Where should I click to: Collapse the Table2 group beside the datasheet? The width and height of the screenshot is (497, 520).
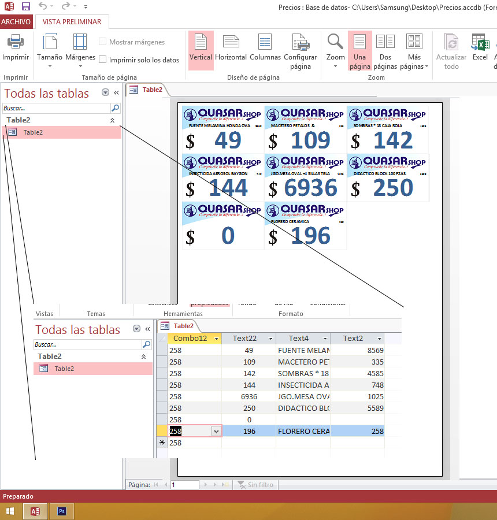[144, 356]
